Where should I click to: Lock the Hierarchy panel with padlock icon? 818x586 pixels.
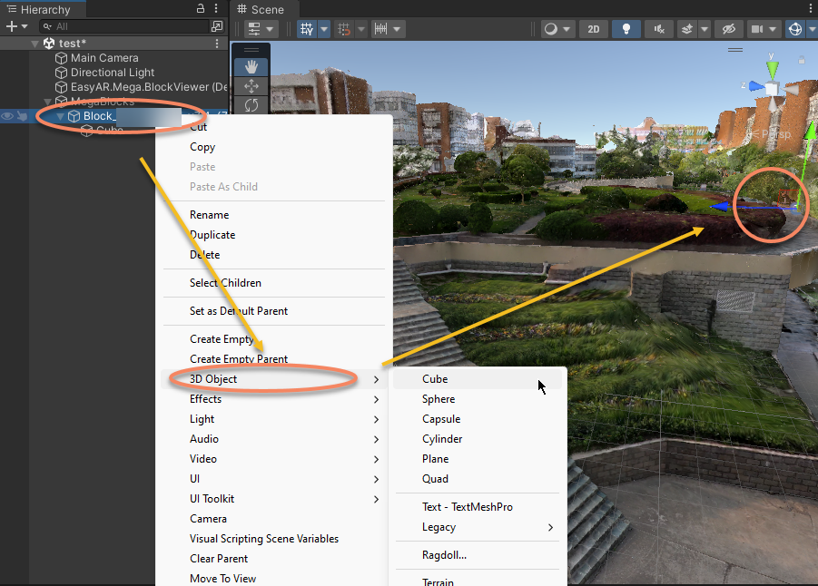(201, 9)
